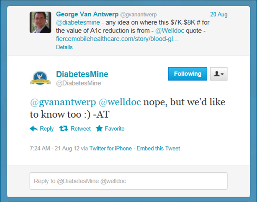This screenshot has width=257, height=202.
Task: Click the Retweet arrows icon
Action: (64, 129)
